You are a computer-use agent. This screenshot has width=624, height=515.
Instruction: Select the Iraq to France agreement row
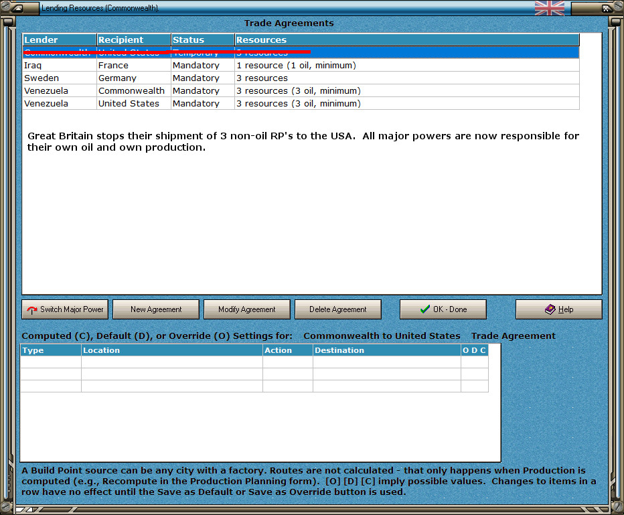[x=301, y=65]
